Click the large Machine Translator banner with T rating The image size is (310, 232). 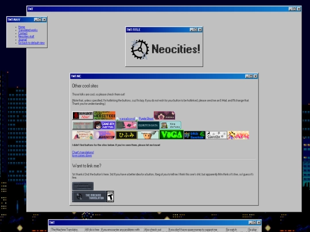93,196
